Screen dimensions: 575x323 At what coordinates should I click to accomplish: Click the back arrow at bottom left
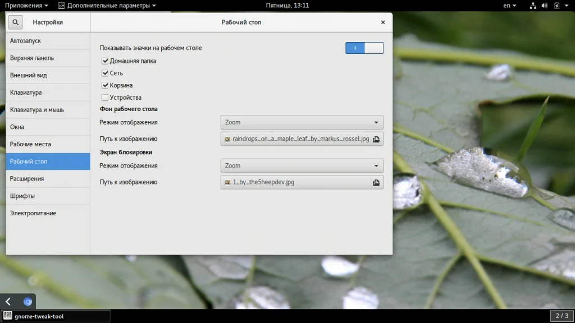[x=8, y=301]
